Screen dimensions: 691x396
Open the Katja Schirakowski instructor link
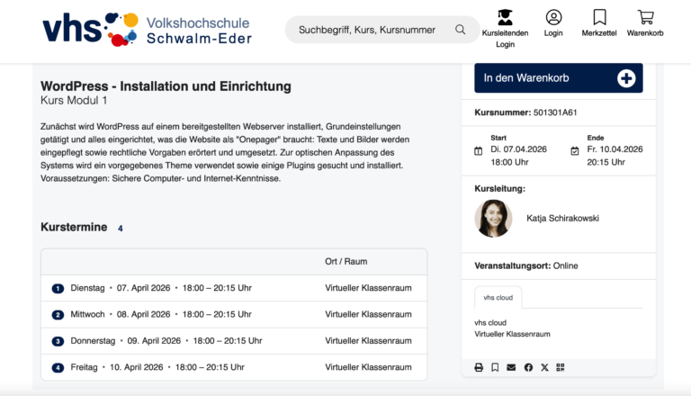tap(562, 218)
